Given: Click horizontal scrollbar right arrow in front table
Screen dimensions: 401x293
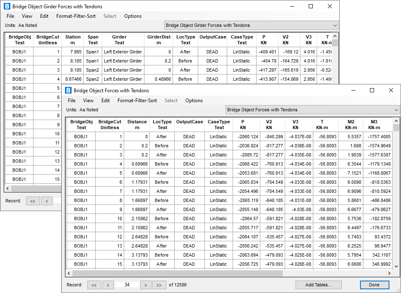Looking at the screenshot, I should 389,273.
